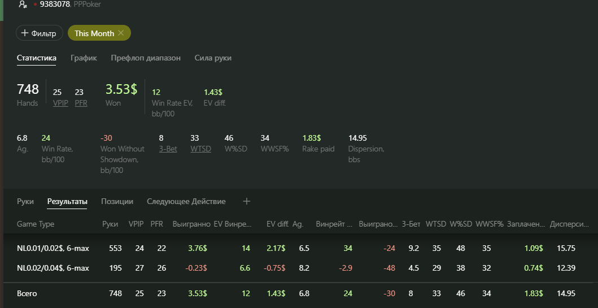This screenshot has height=308, width=598.
Task: Remove the This Month filter with X
Action: tap(121, 33)
